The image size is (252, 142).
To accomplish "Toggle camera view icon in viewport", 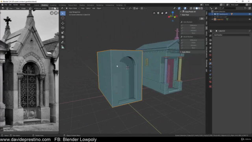I will 158,13.
